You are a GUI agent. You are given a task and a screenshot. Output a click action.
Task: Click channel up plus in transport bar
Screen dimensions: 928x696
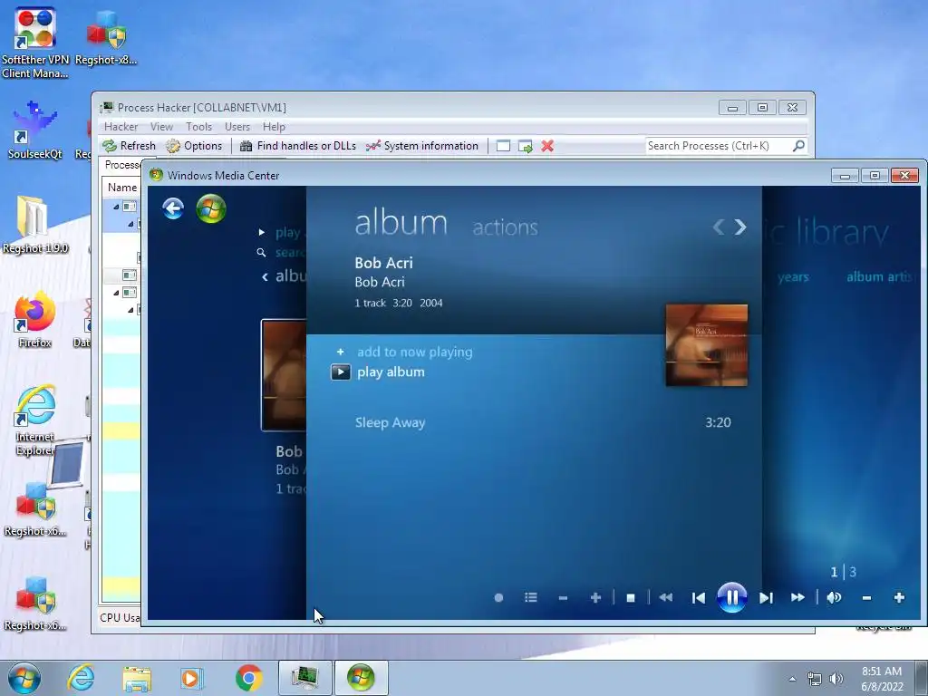[x=595, y=598]
